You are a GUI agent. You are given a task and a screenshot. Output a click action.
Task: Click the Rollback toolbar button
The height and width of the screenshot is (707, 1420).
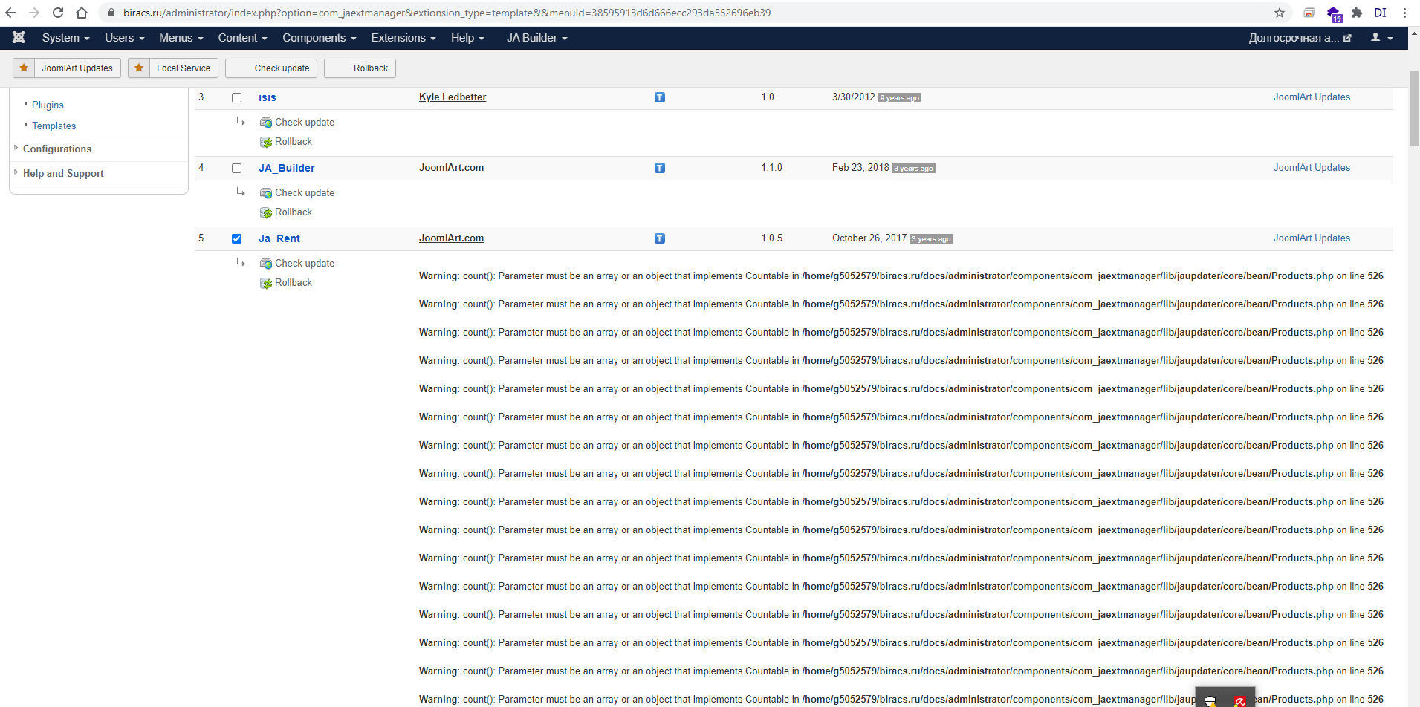coord(360,68)
